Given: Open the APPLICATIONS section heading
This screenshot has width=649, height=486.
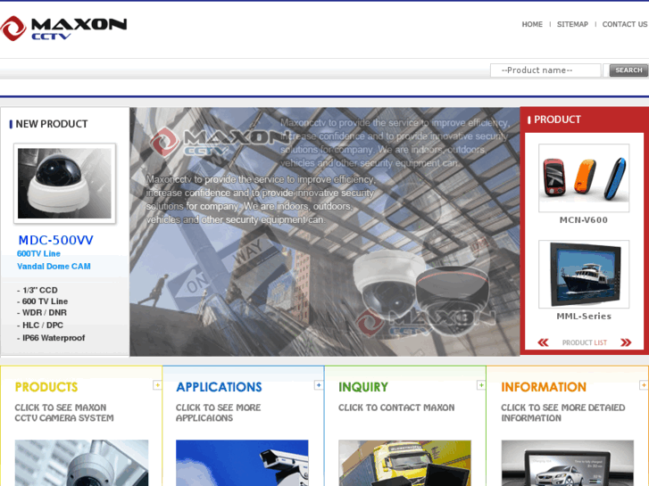Looking at the screenshot, I should pyautogui.click(x=219, y=387).
